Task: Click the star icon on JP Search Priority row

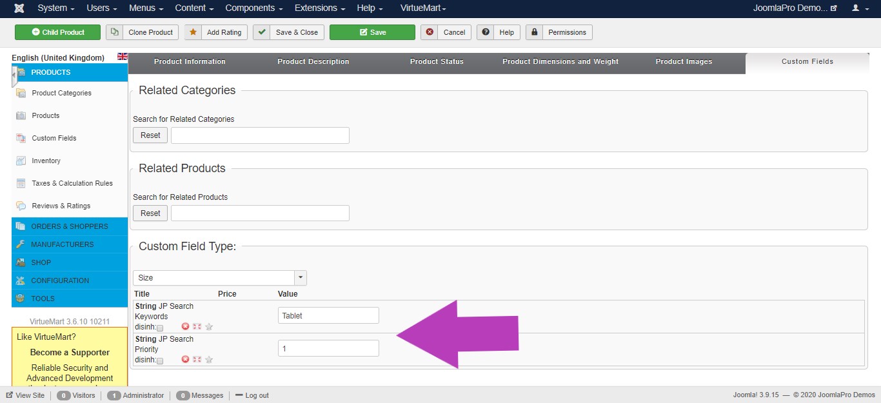Action: point(209,360)
